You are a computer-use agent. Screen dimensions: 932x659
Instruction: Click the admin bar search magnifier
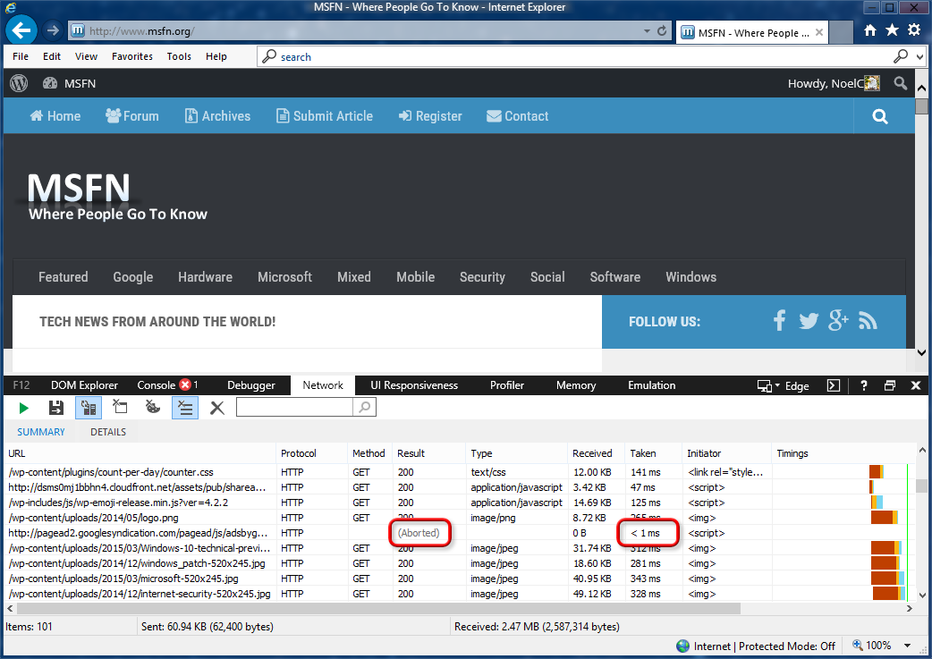(x=901, y=83)
